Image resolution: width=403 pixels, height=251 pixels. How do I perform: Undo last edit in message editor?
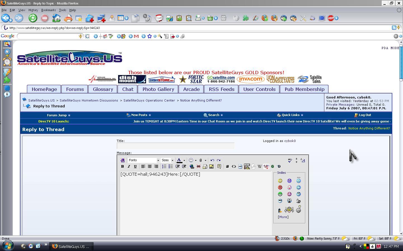(212, 160)
